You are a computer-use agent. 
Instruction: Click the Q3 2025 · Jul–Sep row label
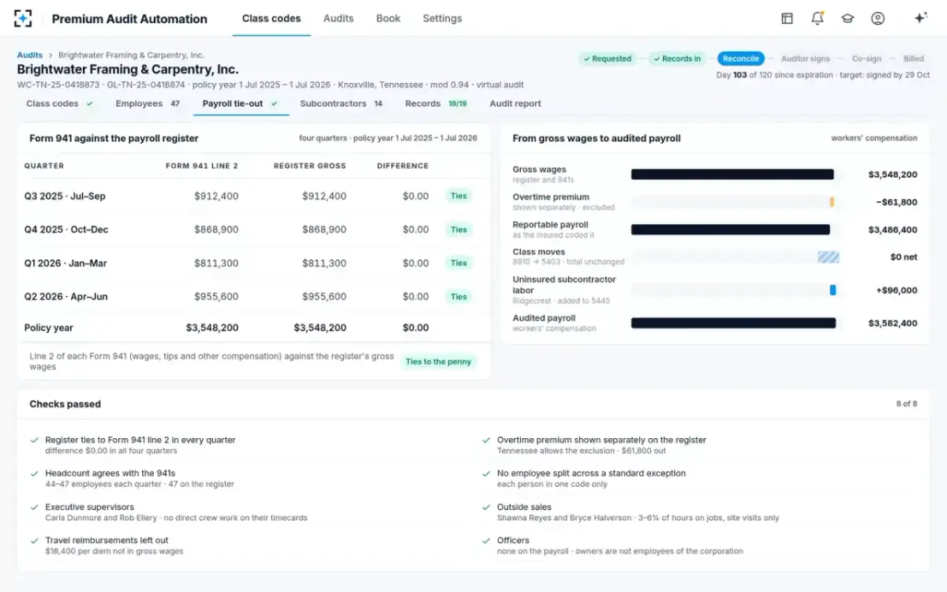click(65, 196)
